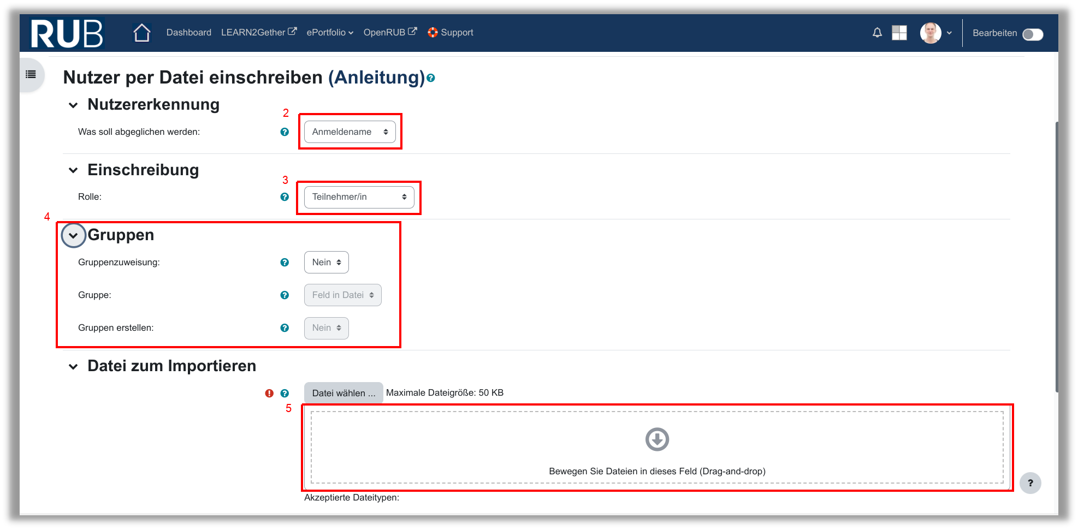
Task: Click the floating question mark help button
Action: click(x=1030, y=483)
